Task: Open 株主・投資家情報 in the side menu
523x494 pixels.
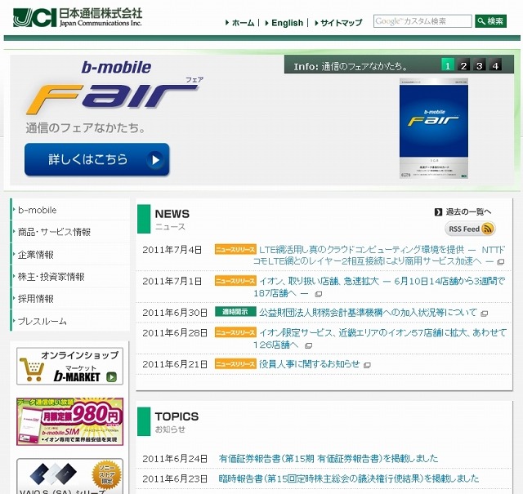Action: 70,276
